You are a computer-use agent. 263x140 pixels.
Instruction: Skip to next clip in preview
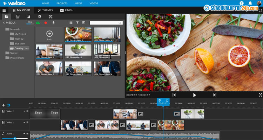(x=215, y=95)
